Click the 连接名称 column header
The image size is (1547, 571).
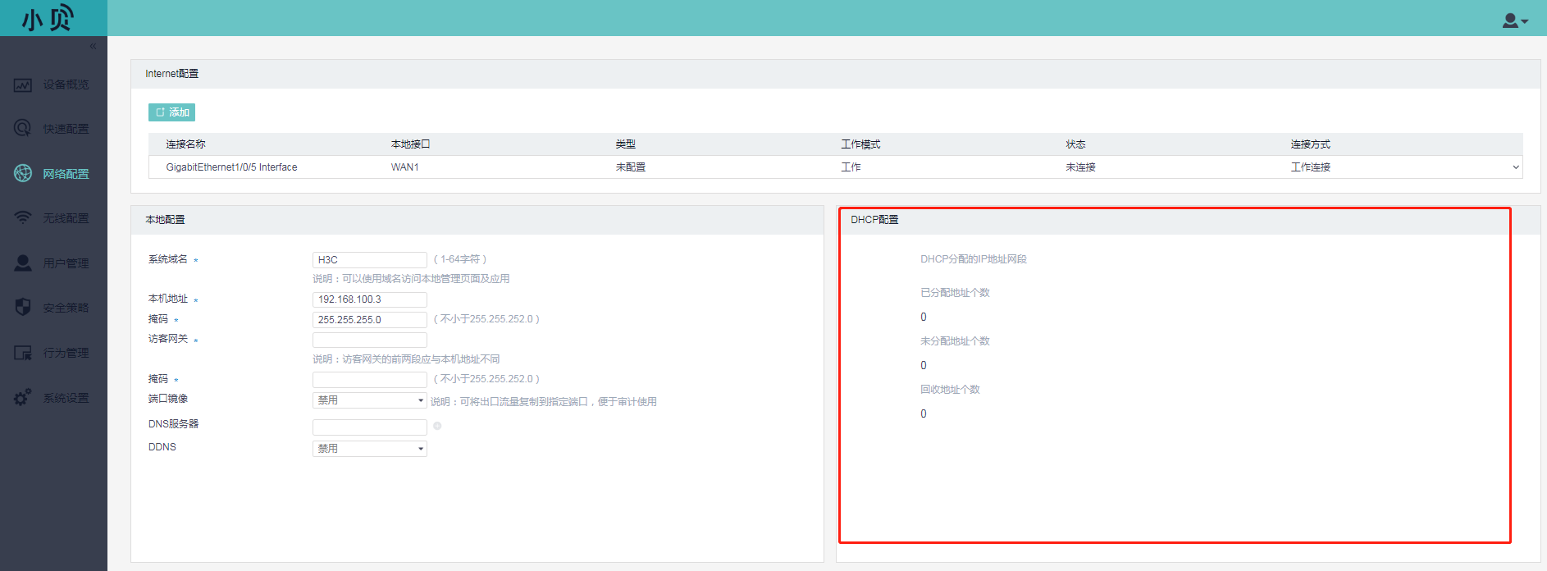point(185,144)
